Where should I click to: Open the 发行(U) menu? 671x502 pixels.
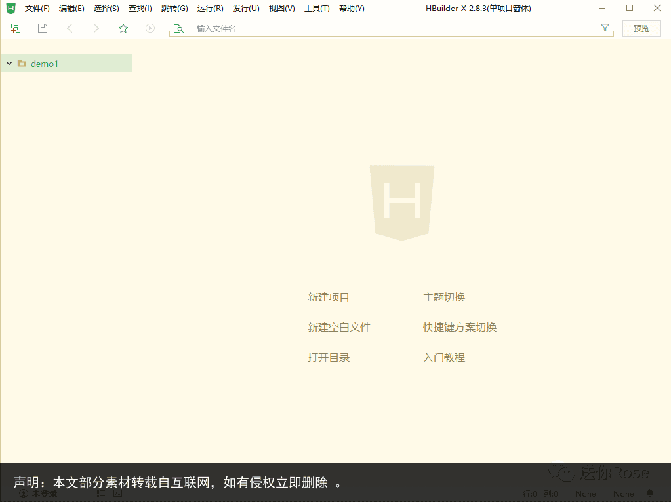pyautogui.click(x=246, y=9)
